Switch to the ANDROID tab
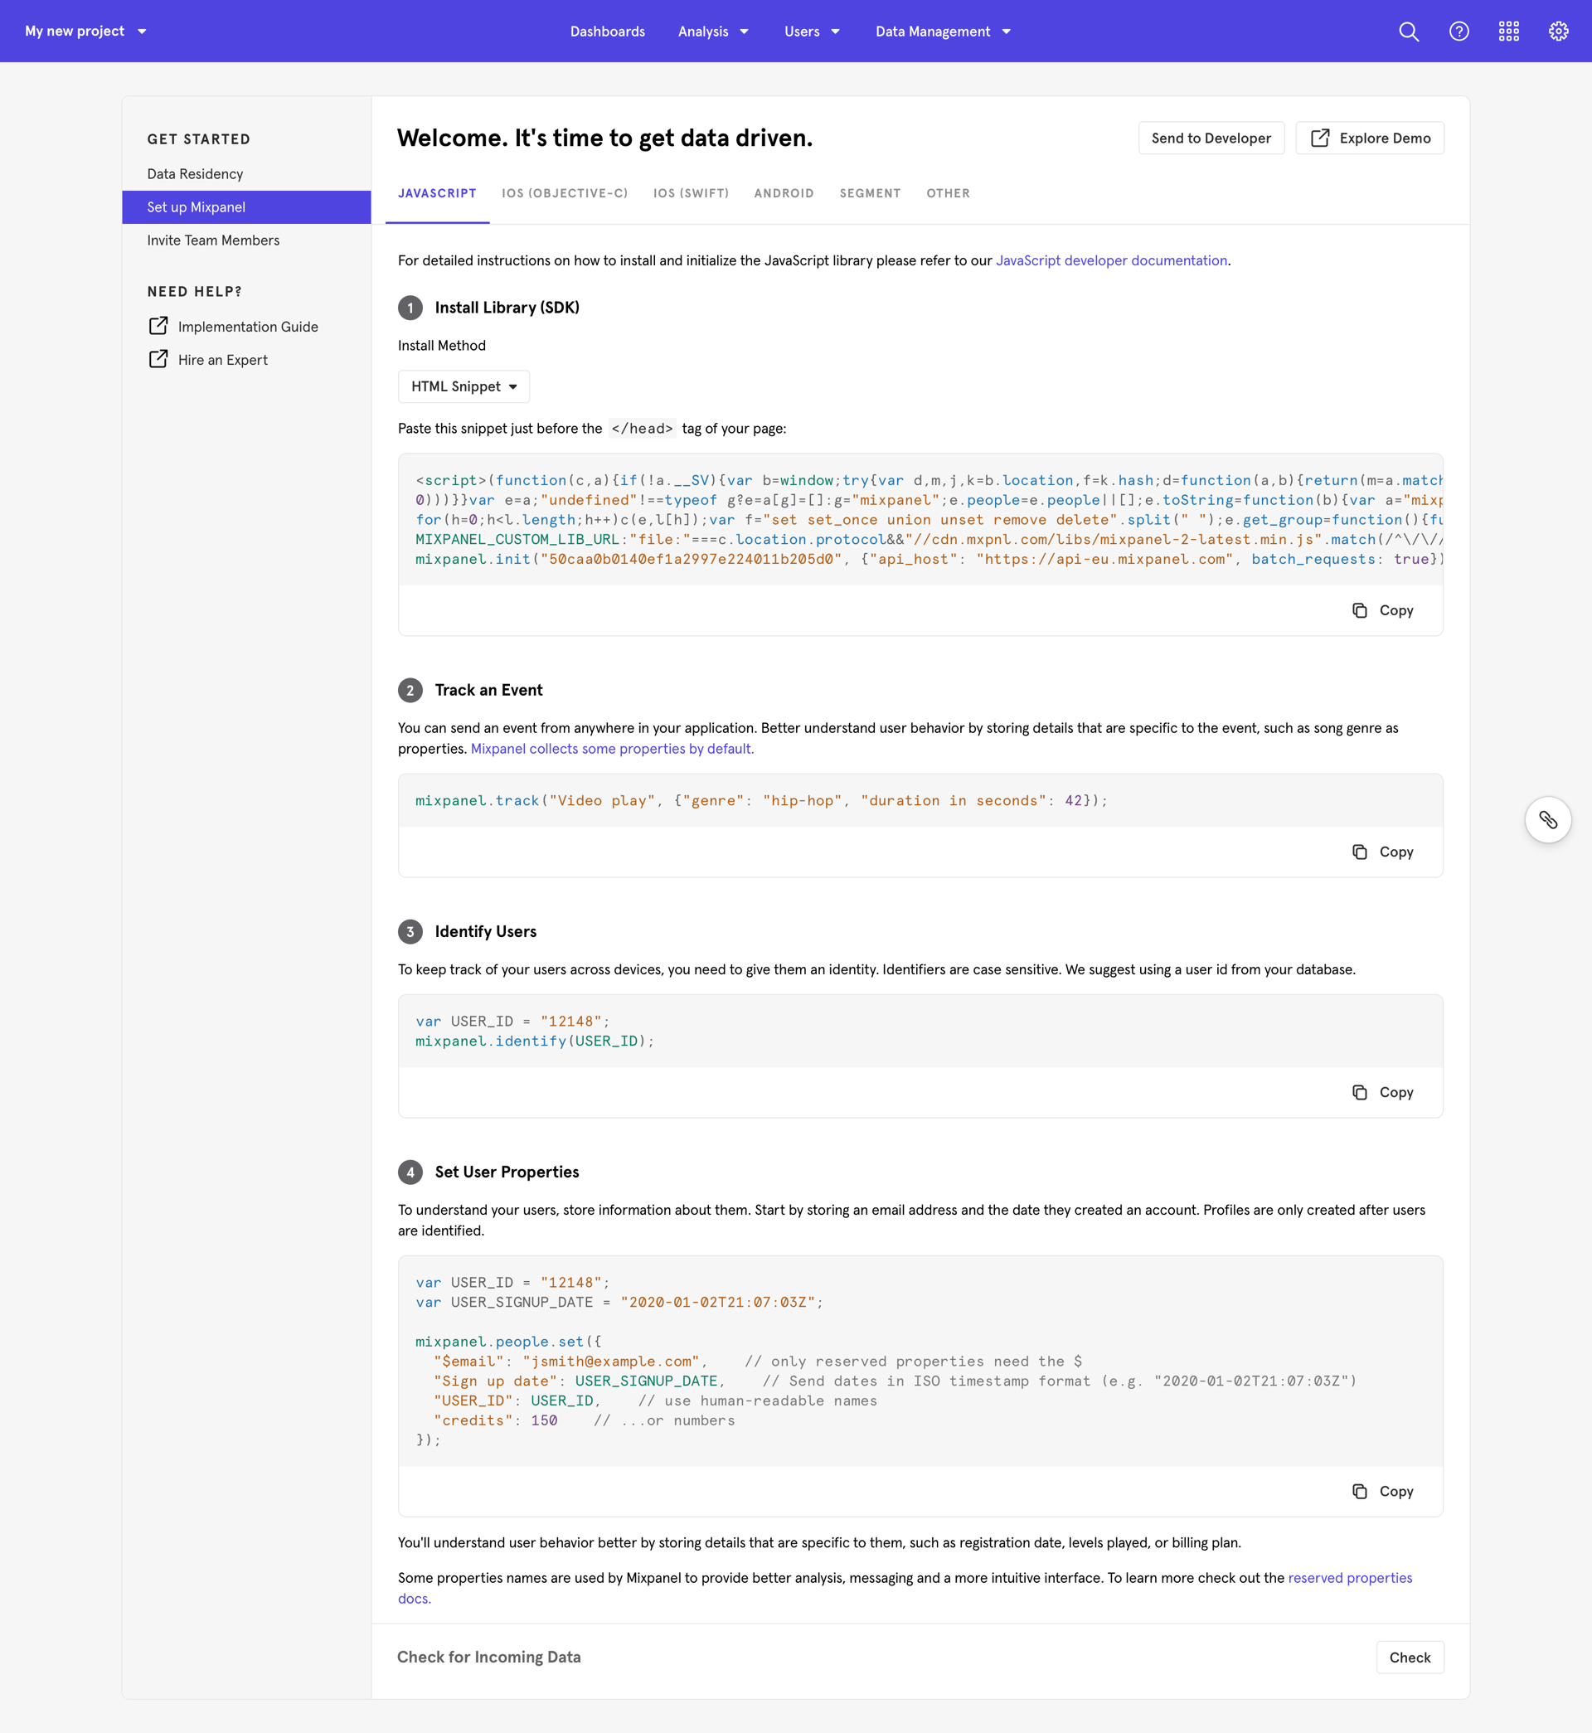 pyautogui.click(x=784, y=193)
